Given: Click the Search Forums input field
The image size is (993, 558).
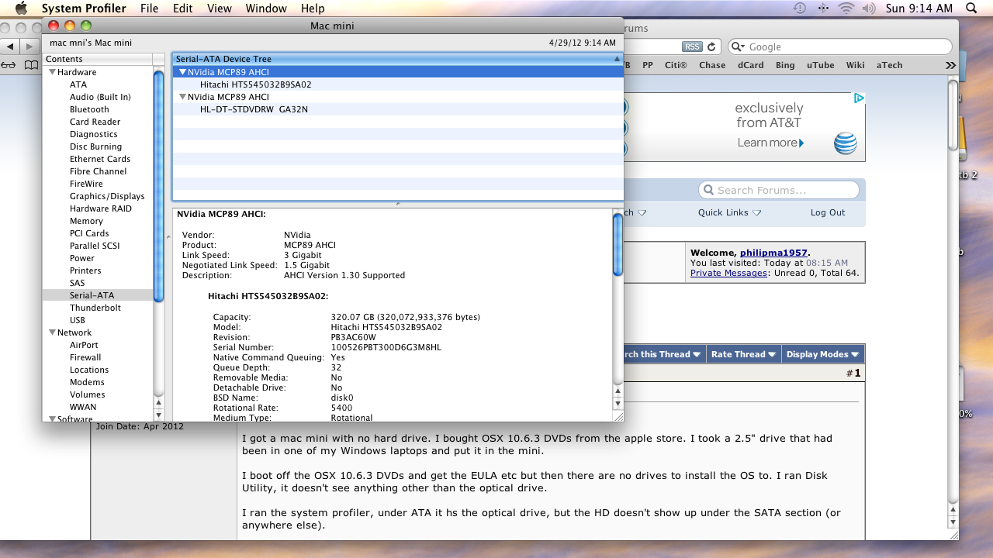Looking at the screenshot, I should [x=779, y=190].
